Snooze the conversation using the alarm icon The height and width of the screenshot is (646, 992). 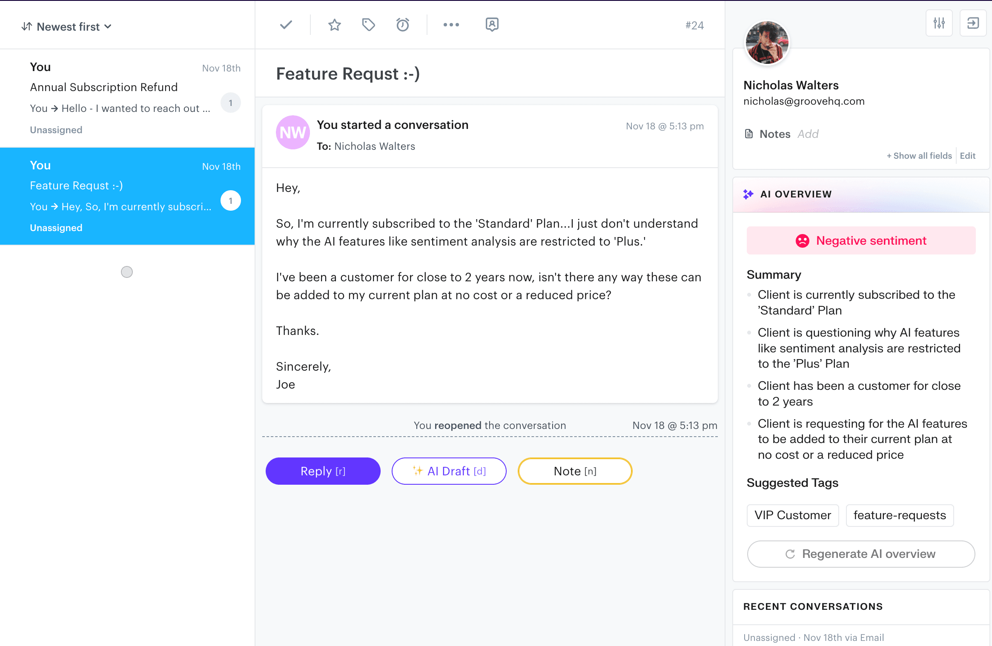(402, 25)
